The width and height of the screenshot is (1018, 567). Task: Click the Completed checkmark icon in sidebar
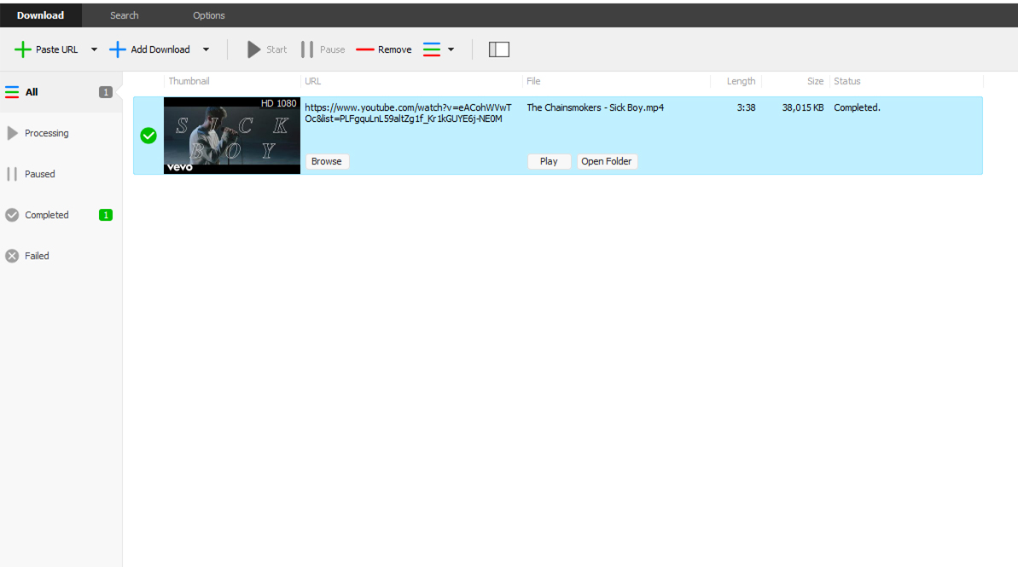(x=12, y=215)
